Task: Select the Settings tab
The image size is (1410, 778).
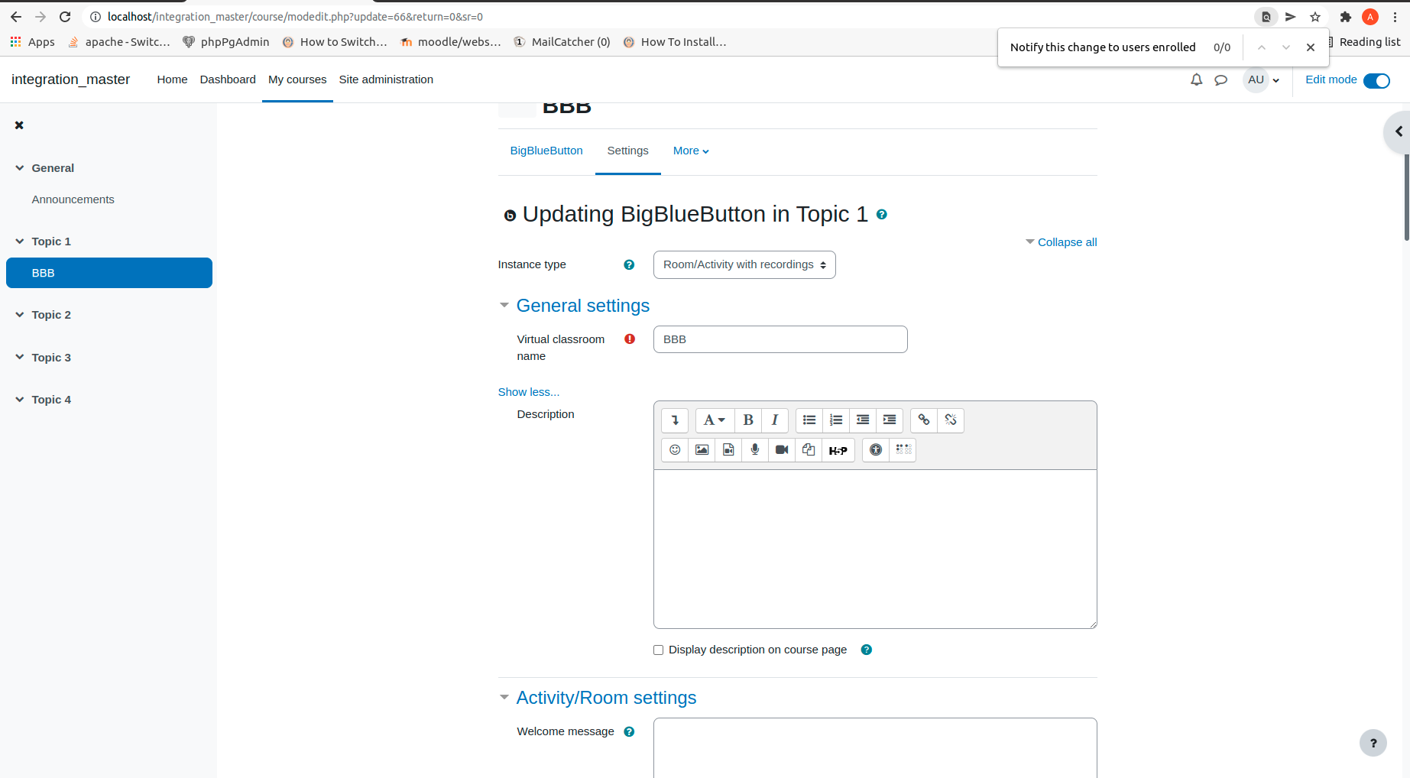Action: click(627, 151)
